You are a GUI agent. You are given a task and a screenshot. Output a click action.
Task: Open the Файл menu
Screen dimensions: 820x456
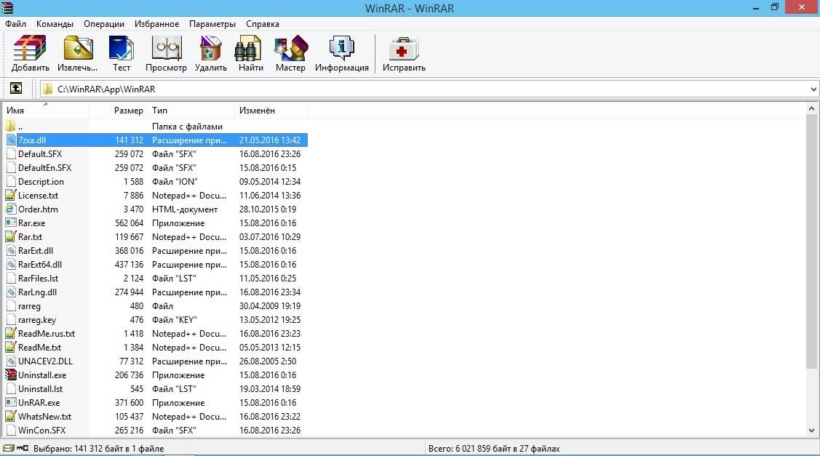tap(16, 23)
